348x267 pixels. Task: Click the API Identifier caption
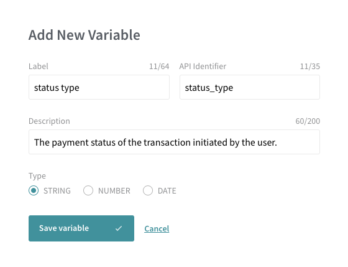203,66
